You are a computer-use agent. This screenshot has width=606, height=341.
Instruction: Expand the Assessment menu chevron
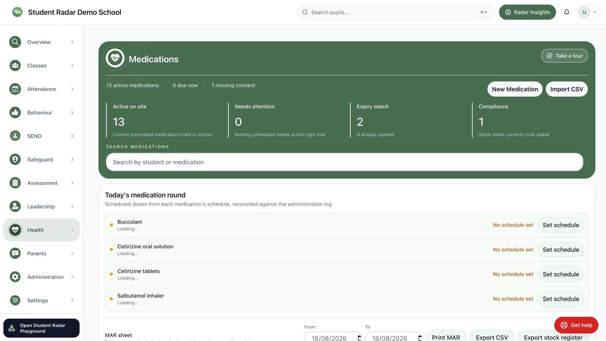click(x=72, y=183)
